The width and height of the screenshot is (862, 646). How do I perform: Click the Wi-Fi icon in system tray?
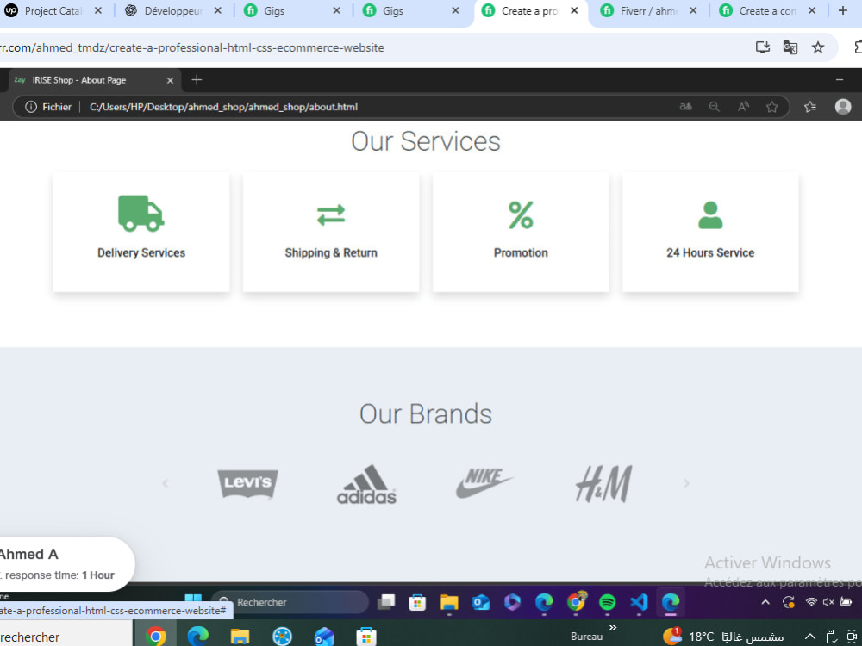click(811, 602)
